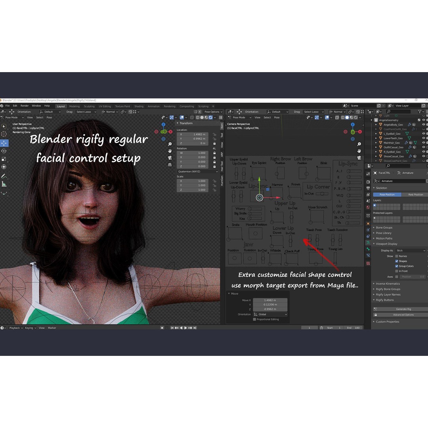428x428 pixels.
Task: Open the Render properties tab icon
Action: tap(368, 182)
